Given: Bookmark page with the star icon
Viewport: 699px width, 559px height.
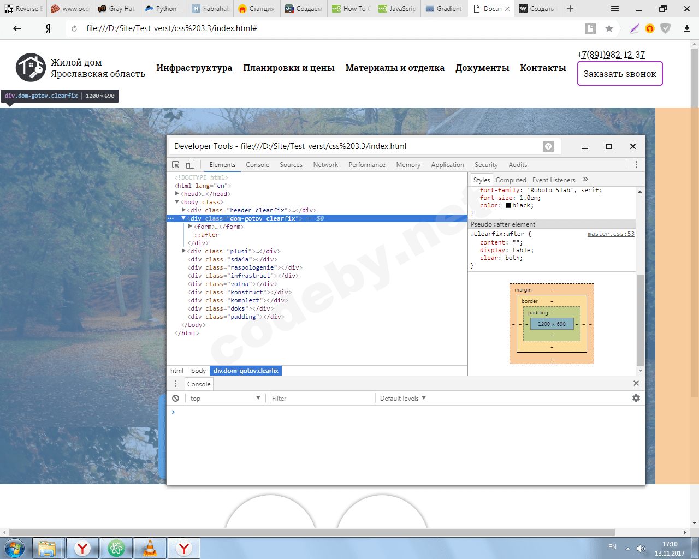Looking at the screenshot, I should pyautogui.click(x=609, y=28).
